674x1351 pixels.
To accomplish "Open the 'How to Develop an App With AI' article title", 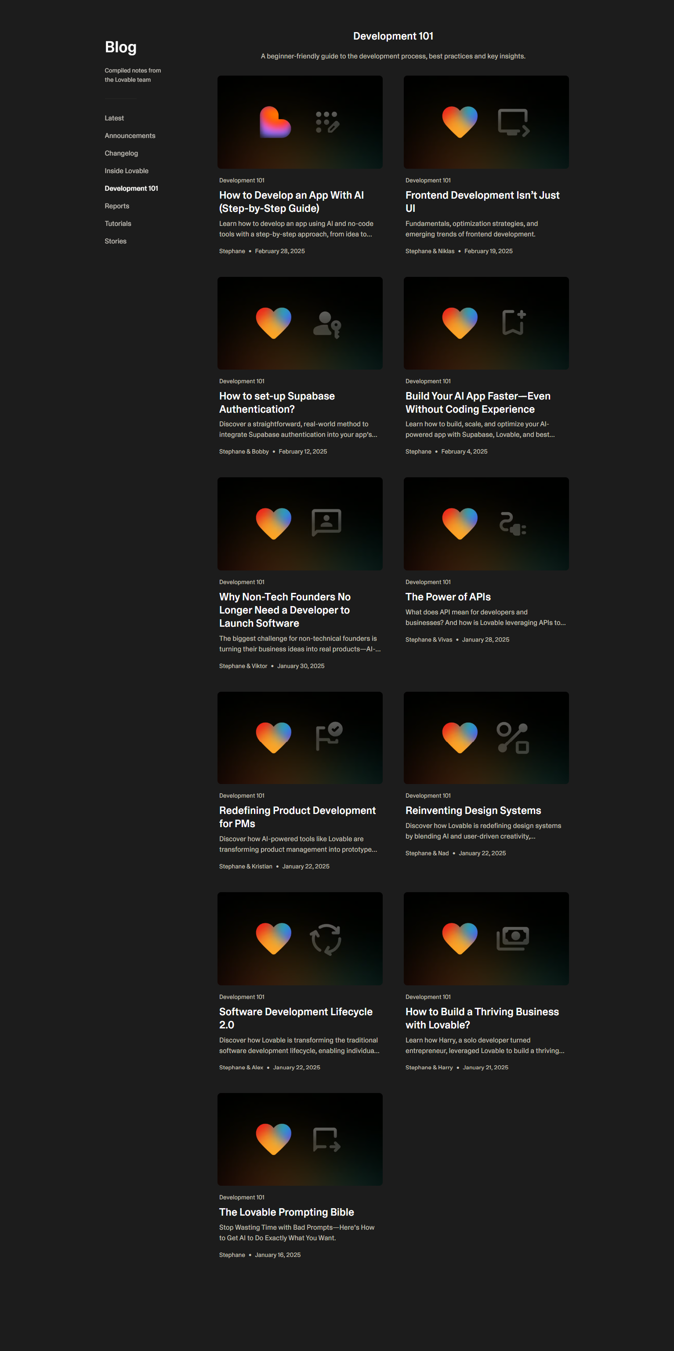I will pos(292,201).
